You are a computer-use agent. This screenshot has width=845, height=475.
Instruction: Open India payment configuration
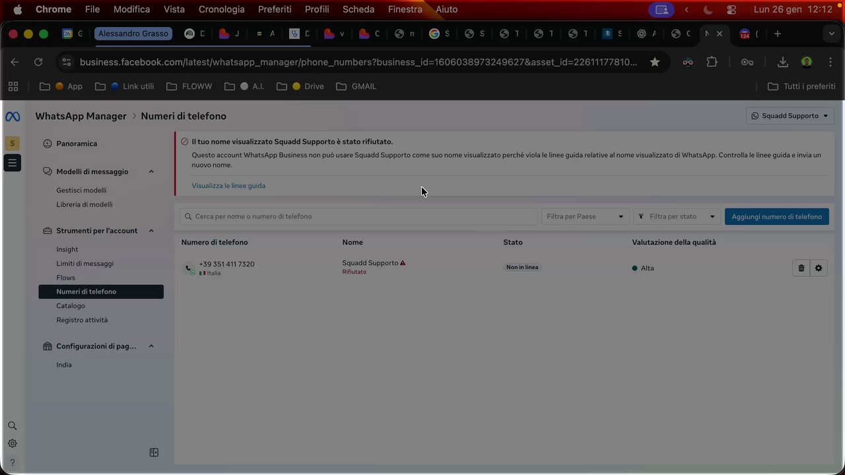(64, 365)
